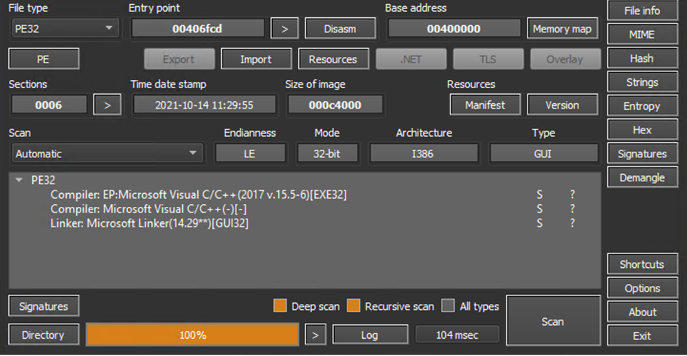The width and height of the screenshot is (687, 356).
Task: Click the ? marker on the EP compiler row
Action: (572, 194)
